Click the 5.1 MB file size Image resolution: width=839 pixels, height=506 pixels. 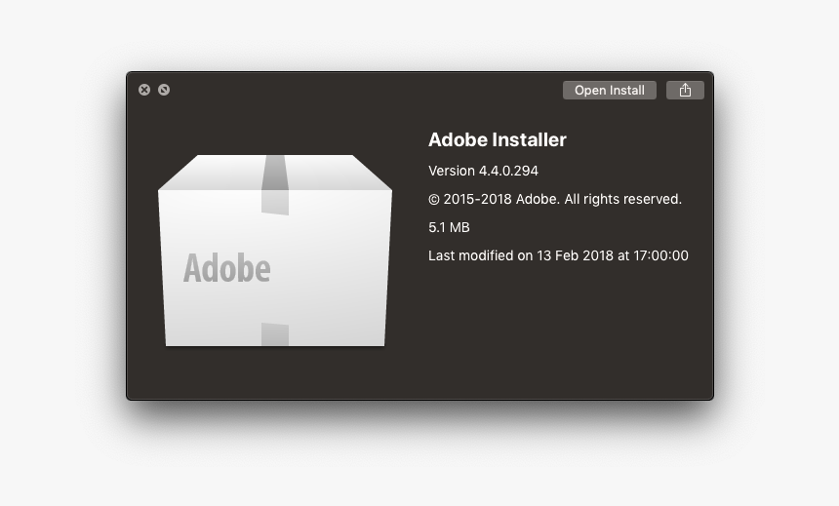pos(449,227)
